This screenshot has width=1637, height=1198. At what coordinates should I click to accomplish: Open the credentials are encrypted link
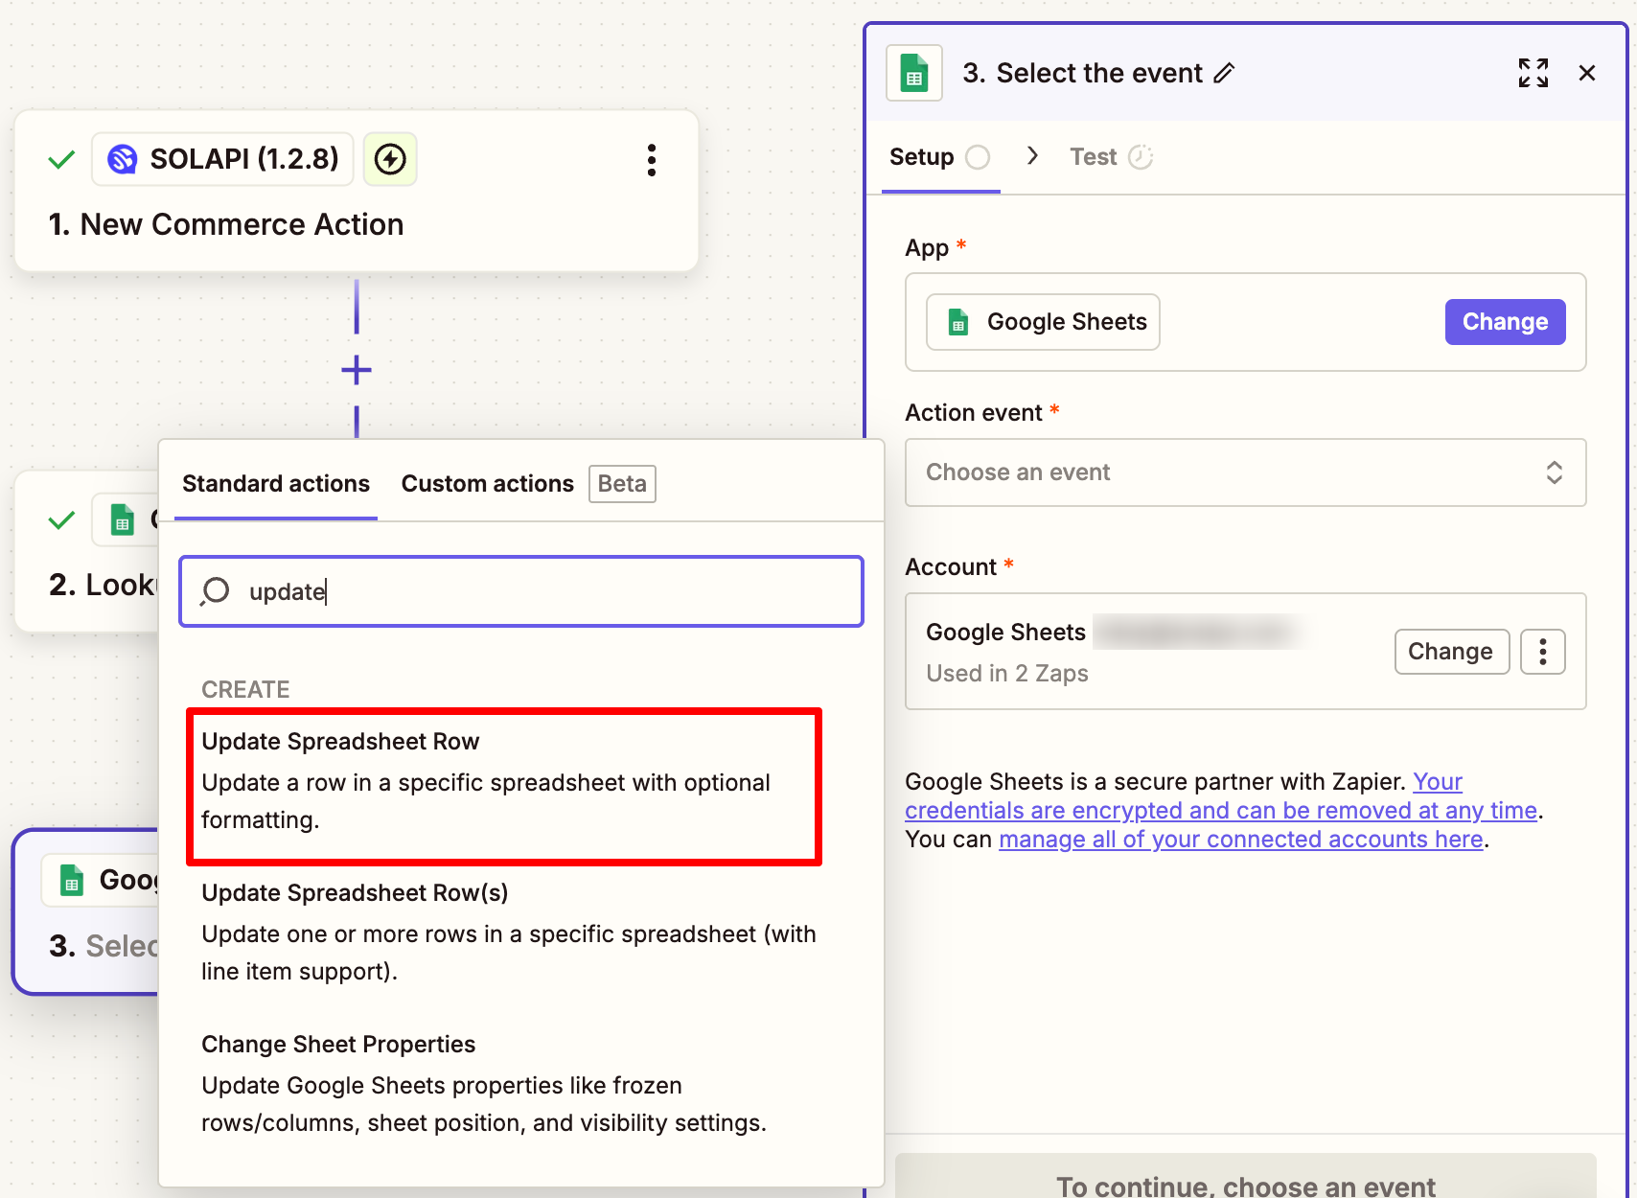(x=1221, y=811)
